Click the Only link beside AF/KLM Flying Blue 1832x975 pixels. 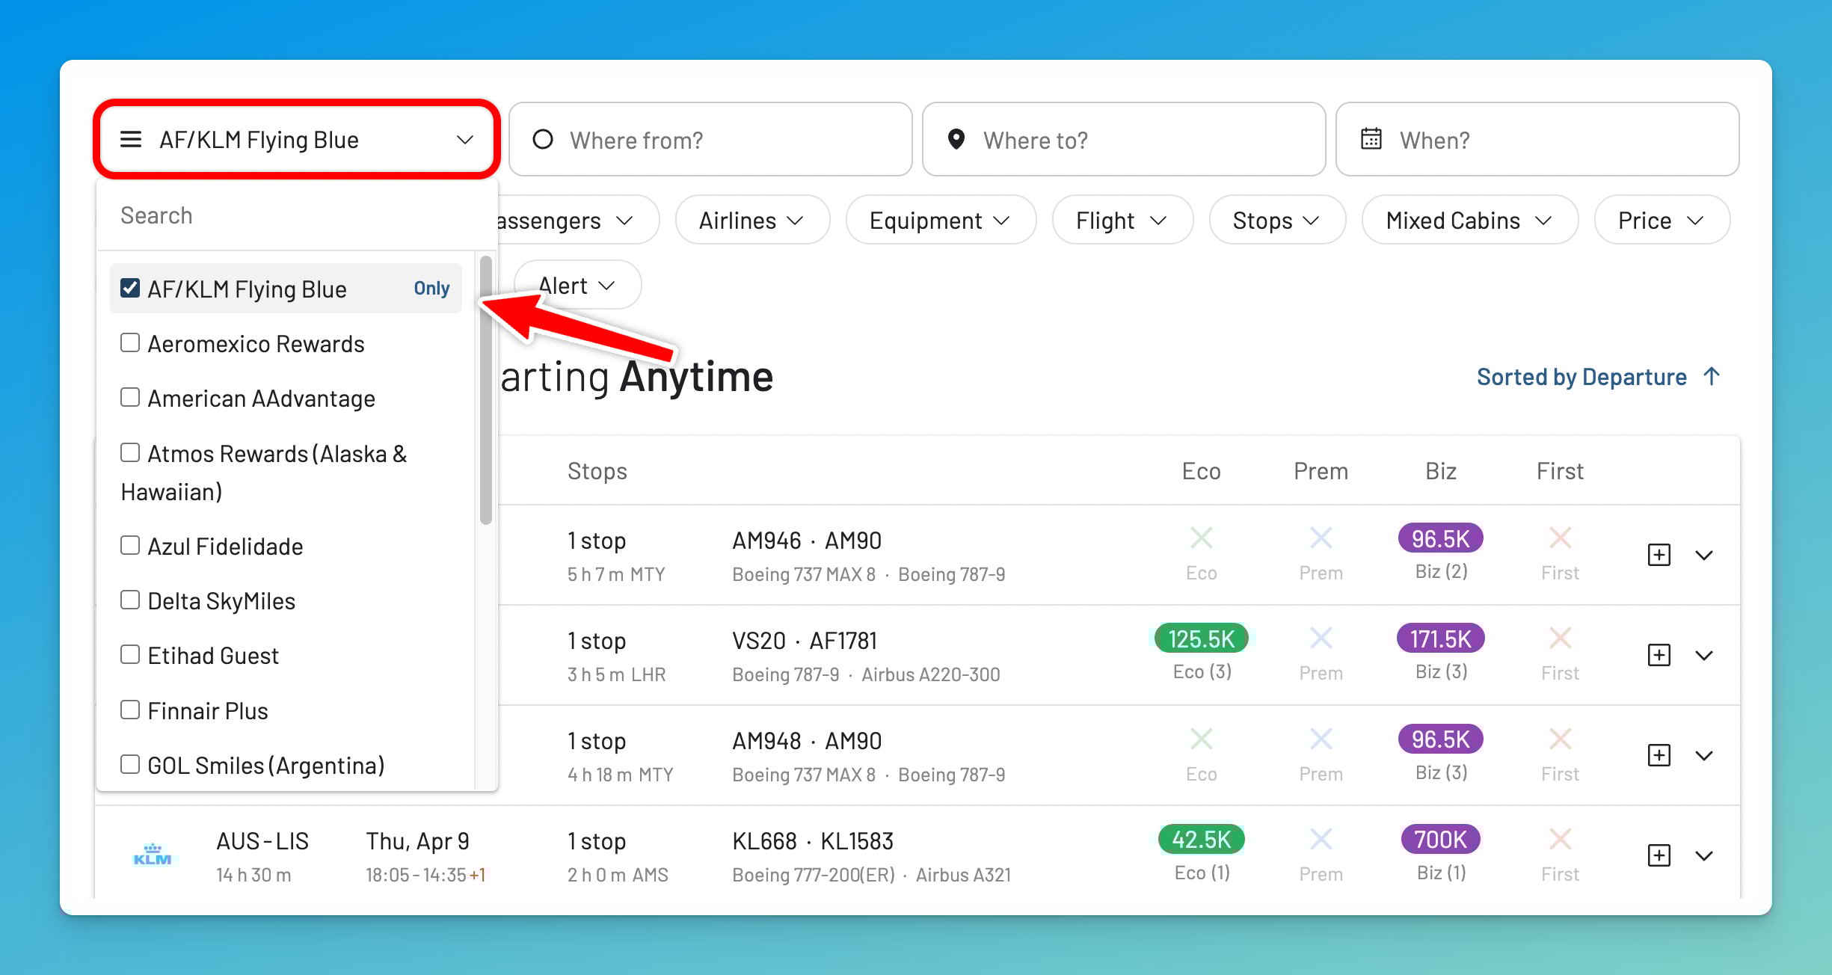click(431, 288)
